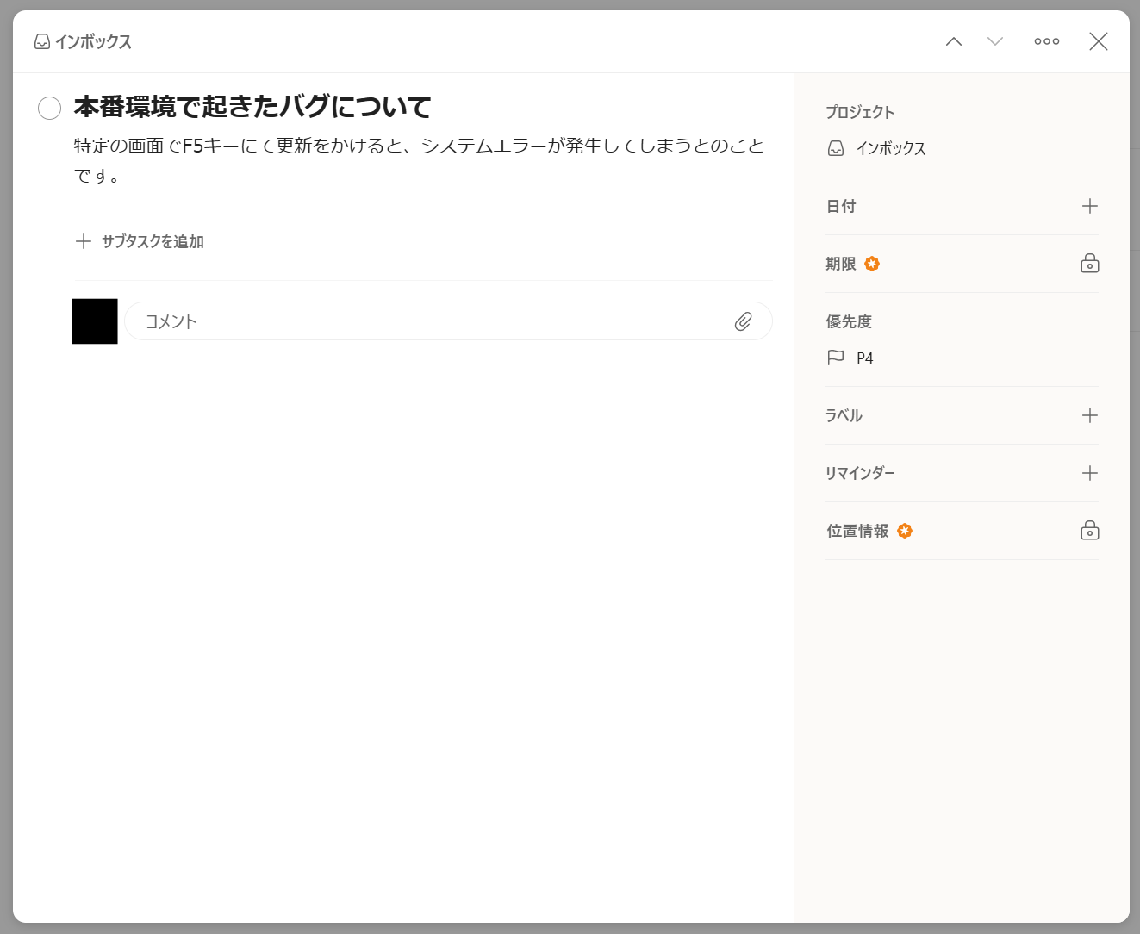Change project from インボックス in the sidebar

(x=877, y=148)
